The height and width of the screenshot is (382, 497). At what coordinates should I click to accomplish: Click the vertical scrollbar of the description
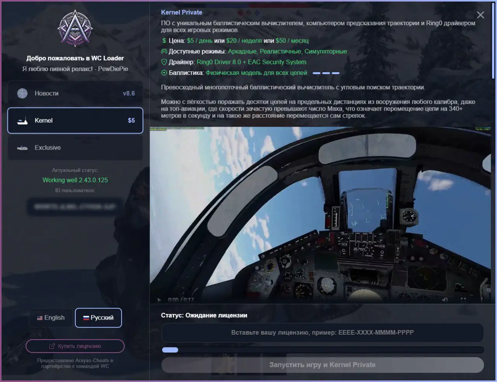493,41
